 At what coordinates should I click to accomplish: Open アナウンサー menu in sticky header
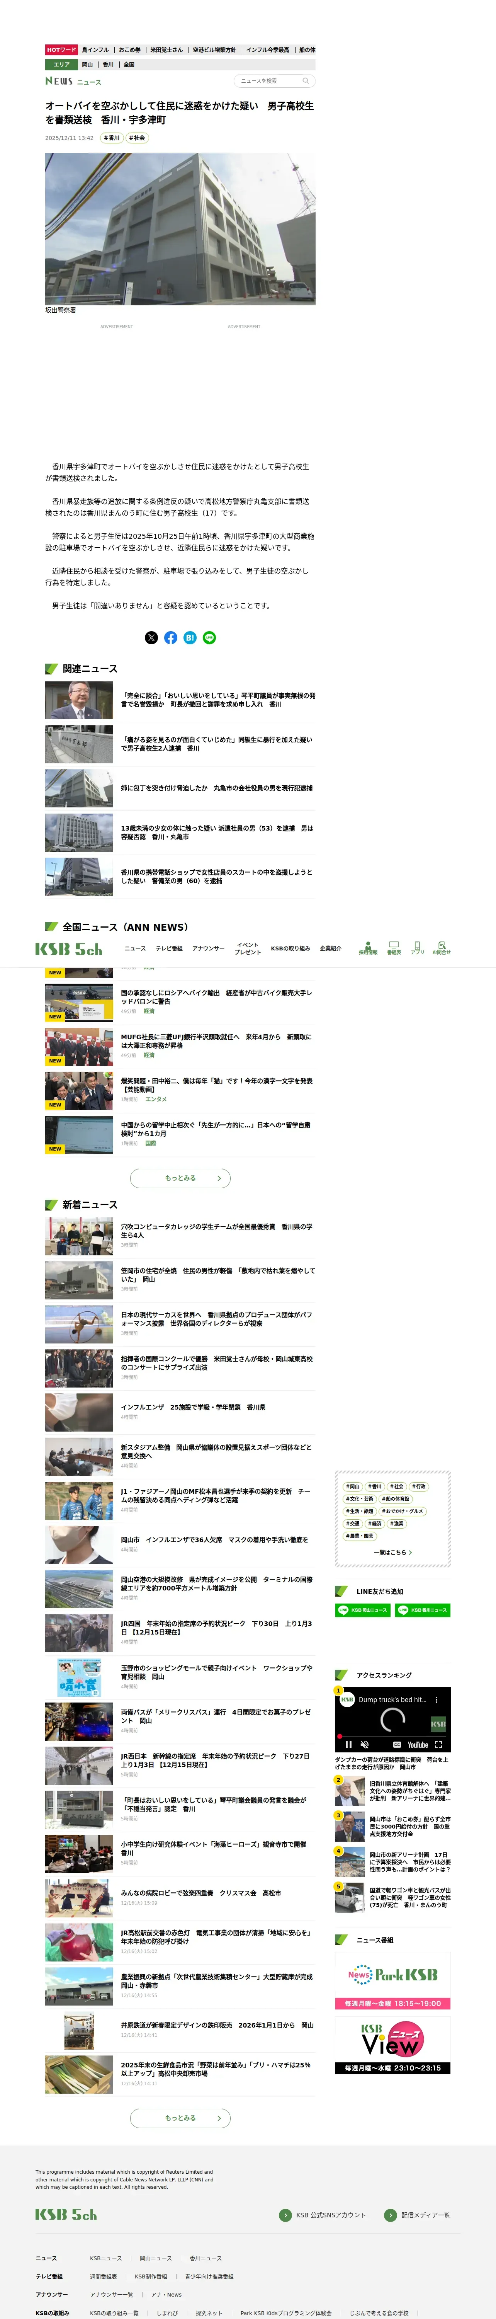coord(208,948)
